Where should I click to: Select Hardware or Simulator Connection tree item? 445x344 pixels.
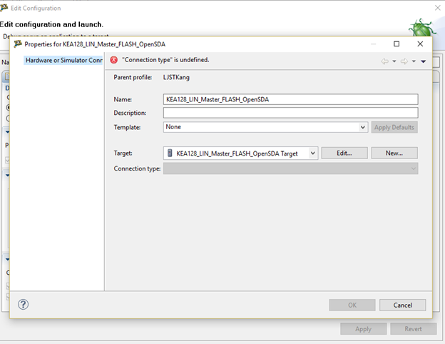(64, 60)
